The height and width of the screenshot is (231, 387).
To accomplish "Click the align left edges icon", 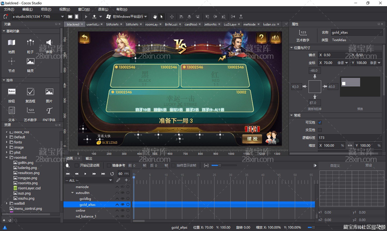I will coord(181,17).
